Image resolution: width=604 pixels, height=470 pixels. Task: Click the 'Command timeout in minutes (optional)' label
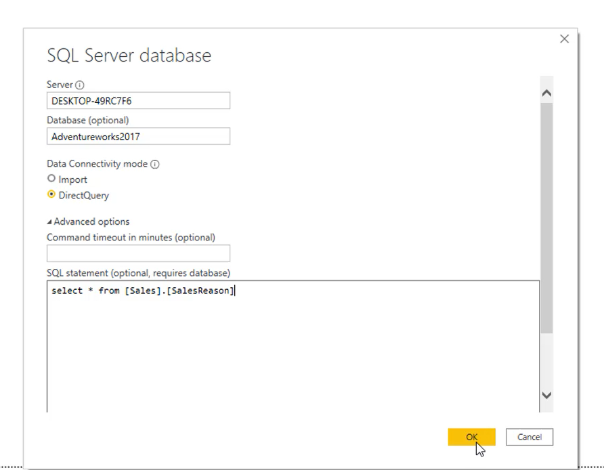tap(131, 237)
